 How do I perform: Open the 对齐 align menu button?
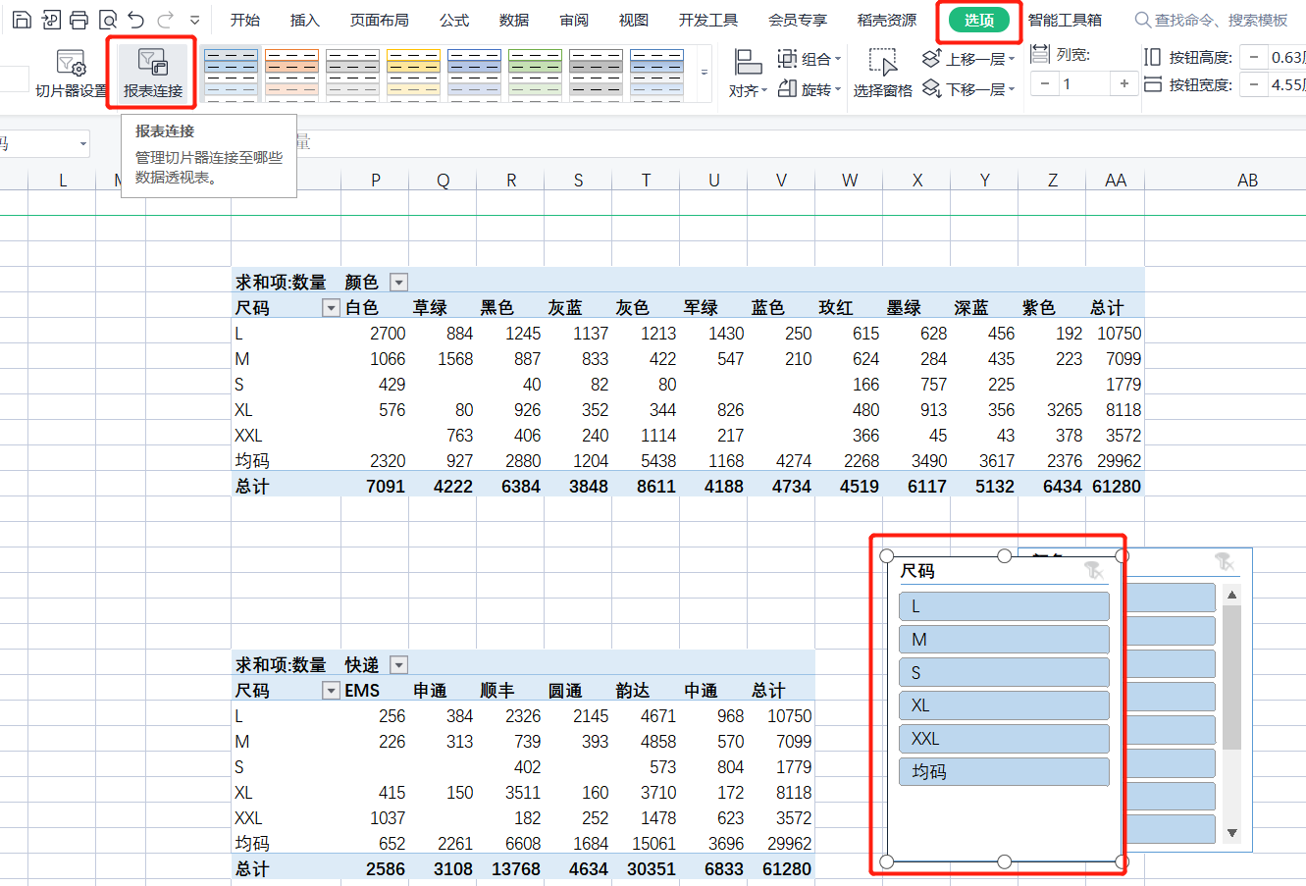tap(749, 74)
